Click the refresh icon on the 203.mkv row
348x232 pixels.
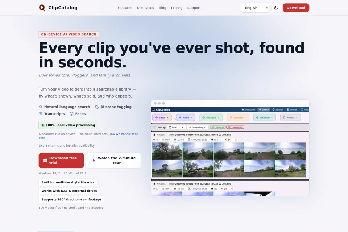click(232, 189)
